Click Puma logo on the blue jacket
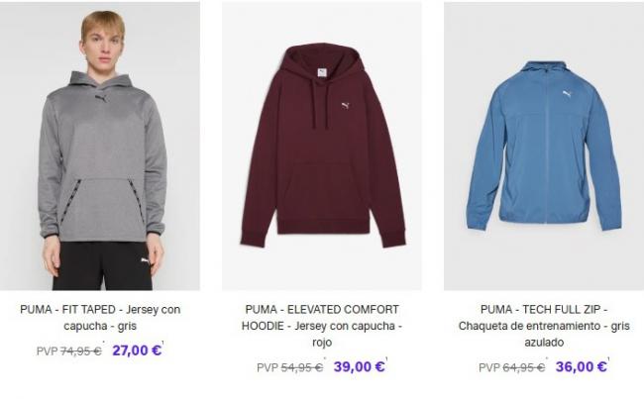644x399 pixels. coord(567,94)
